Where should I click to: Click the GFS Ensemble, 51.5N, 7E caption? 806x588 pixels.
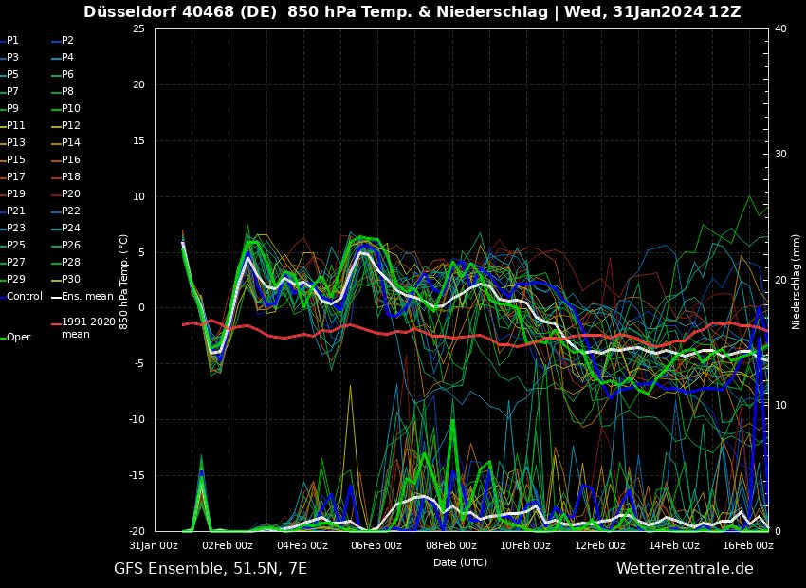click(211, 569)
